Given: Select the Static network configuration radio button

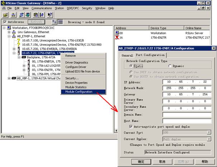Looking at the screenshot, I should (x=131, y=66).
